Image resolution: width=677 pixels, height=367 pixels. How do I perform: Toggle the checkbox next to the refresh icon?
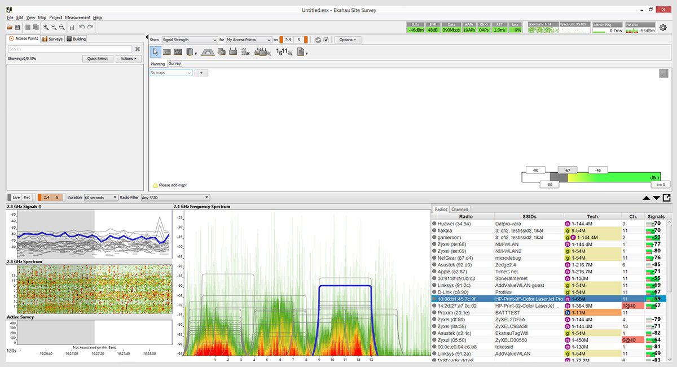[x=326, y=40]
